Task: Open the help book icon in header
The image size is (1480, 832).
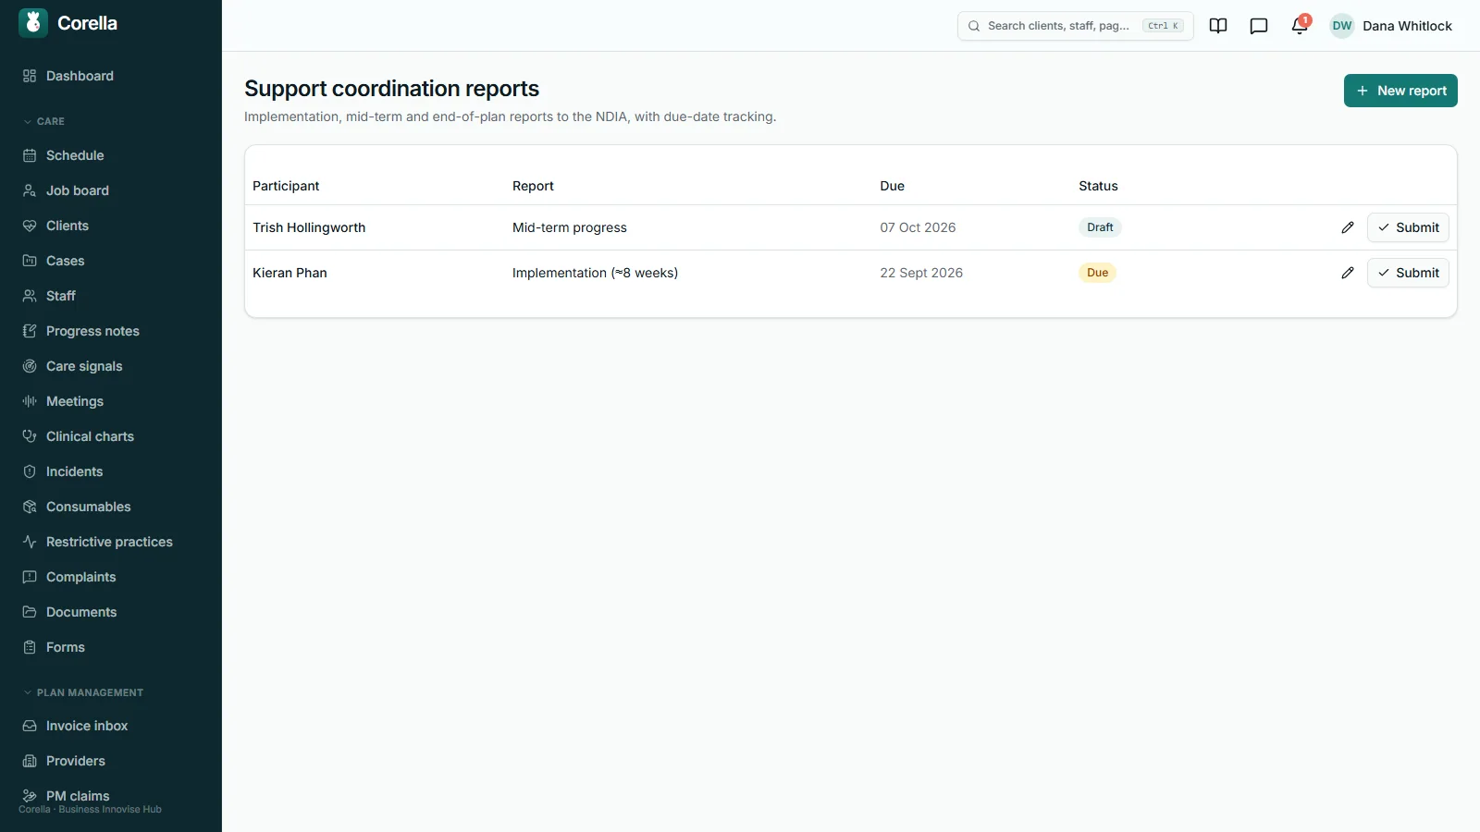Action: (x=1218, y=26)
